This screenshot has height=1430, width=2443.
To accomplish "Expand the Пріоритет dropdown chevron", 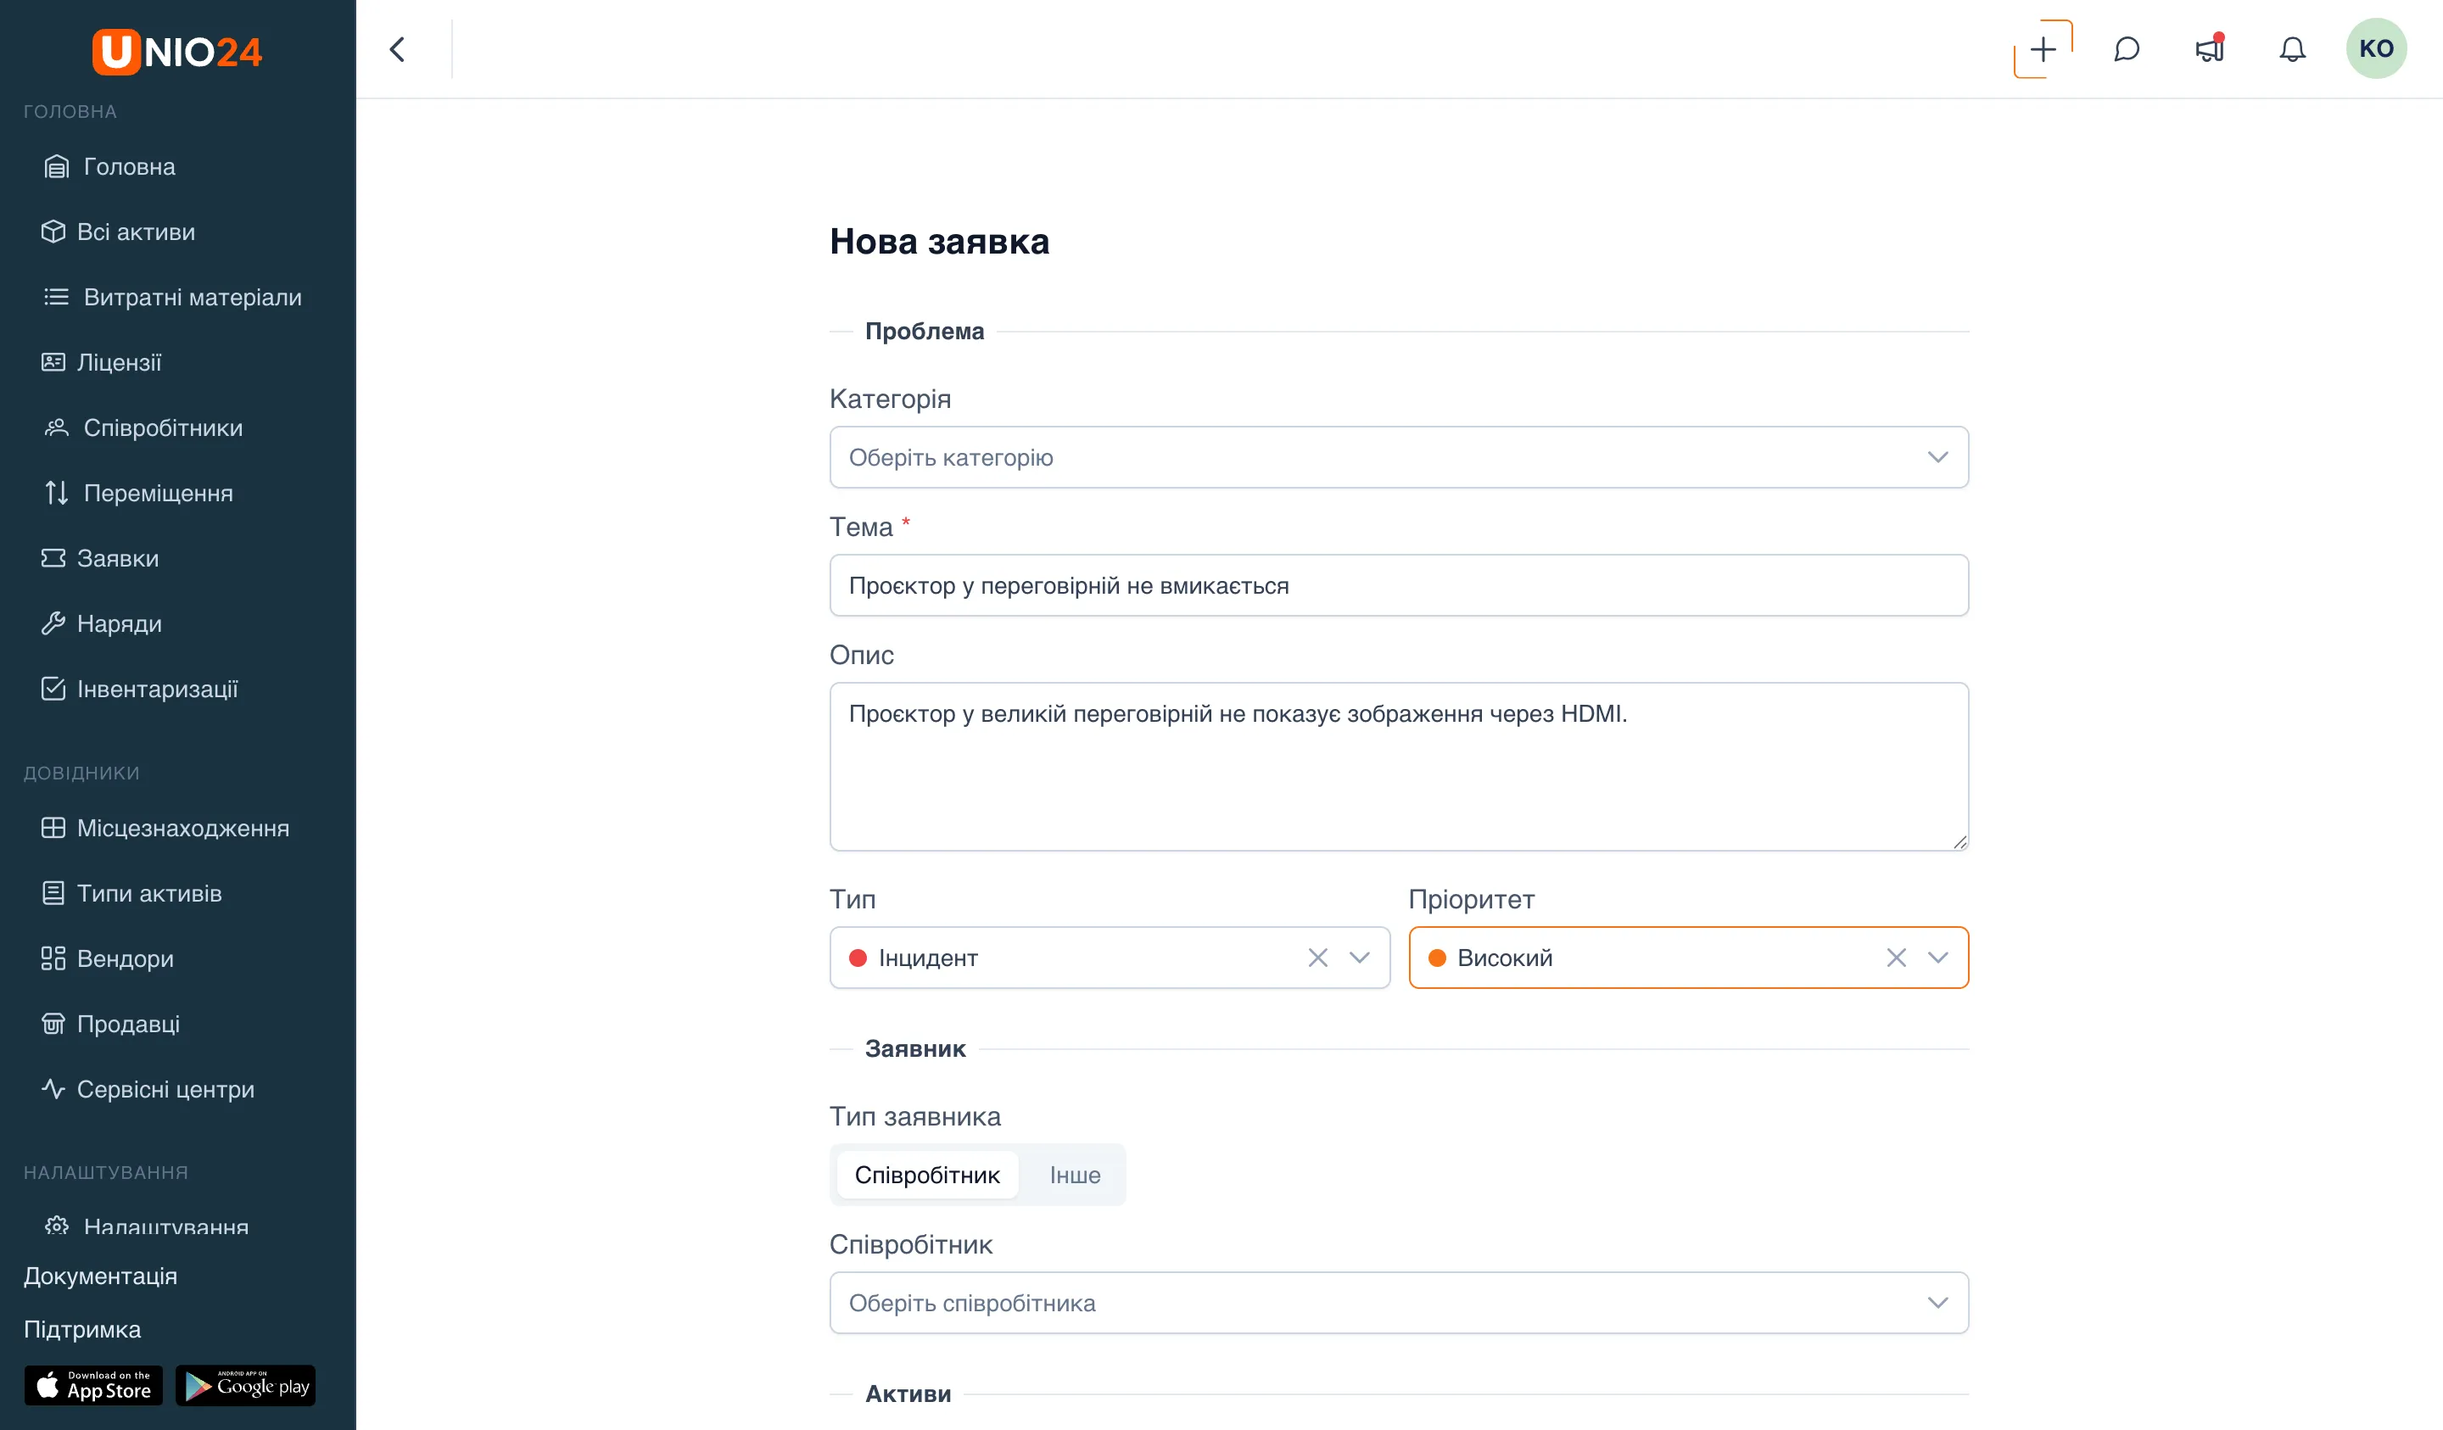I will [x=1938, y=958].
